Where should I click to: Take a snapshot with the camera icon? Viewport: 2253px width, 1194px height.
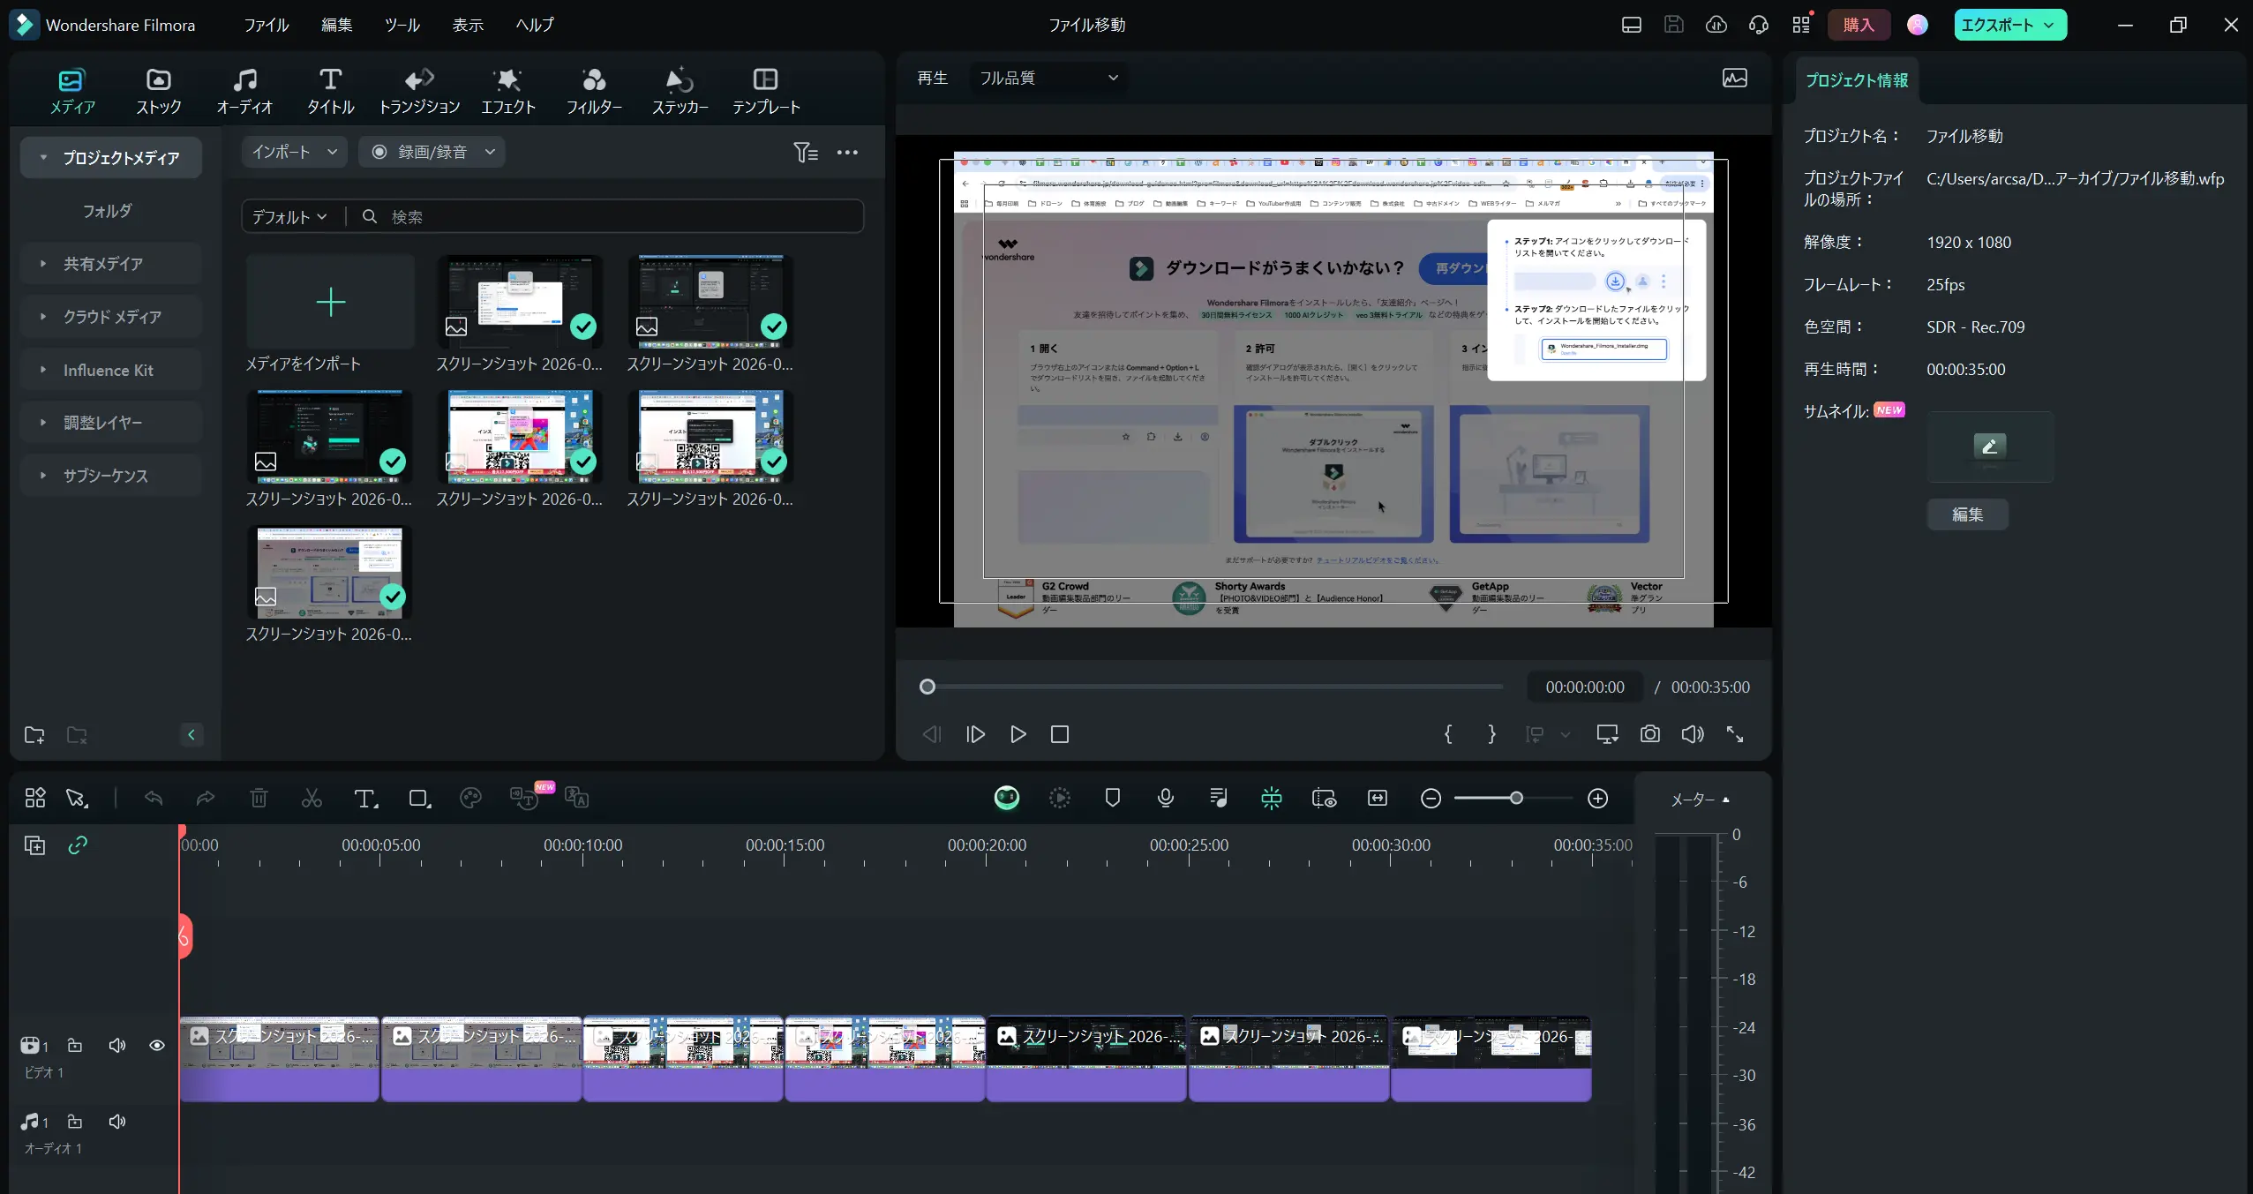pyautogui.click(x=1649, y=734)
